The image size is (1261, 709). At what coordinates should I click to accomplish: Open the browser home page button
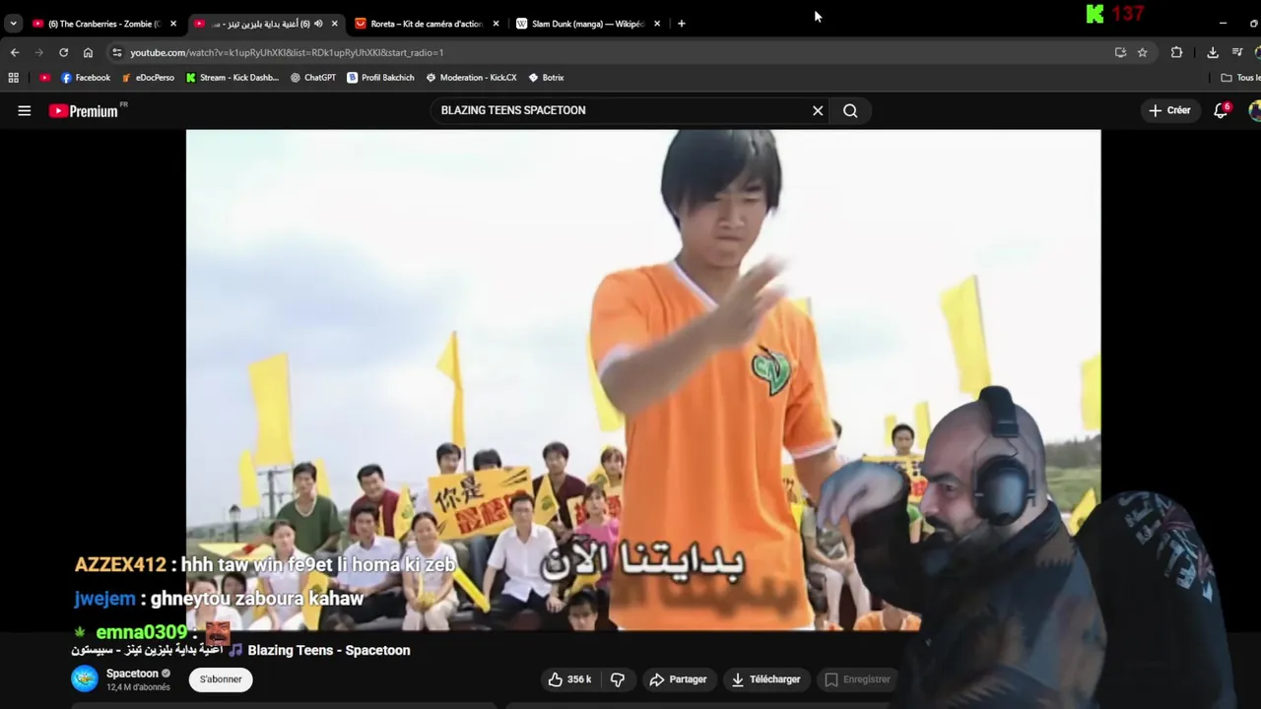click(88, 52)
